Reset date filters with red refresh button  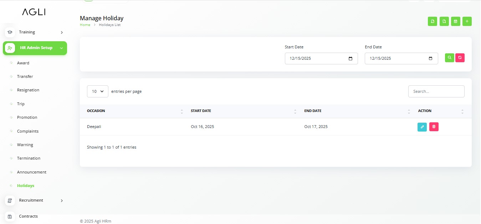[460, 58]
